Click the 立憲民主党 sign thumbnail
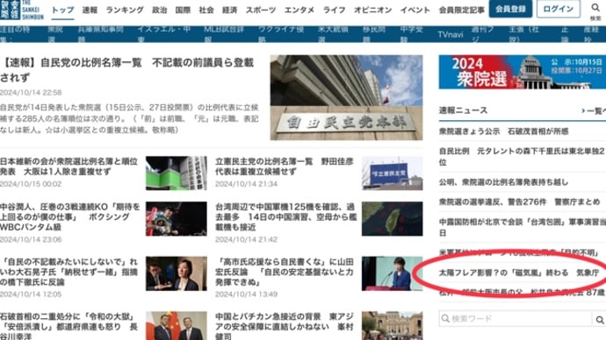 392,174
